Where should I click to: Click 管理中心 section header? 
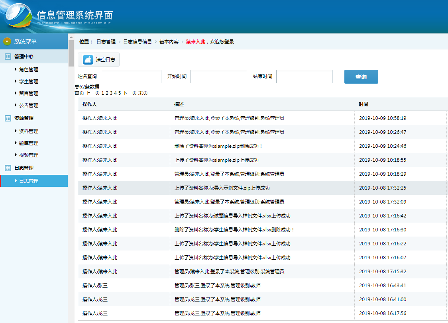[x=34, y=57]
